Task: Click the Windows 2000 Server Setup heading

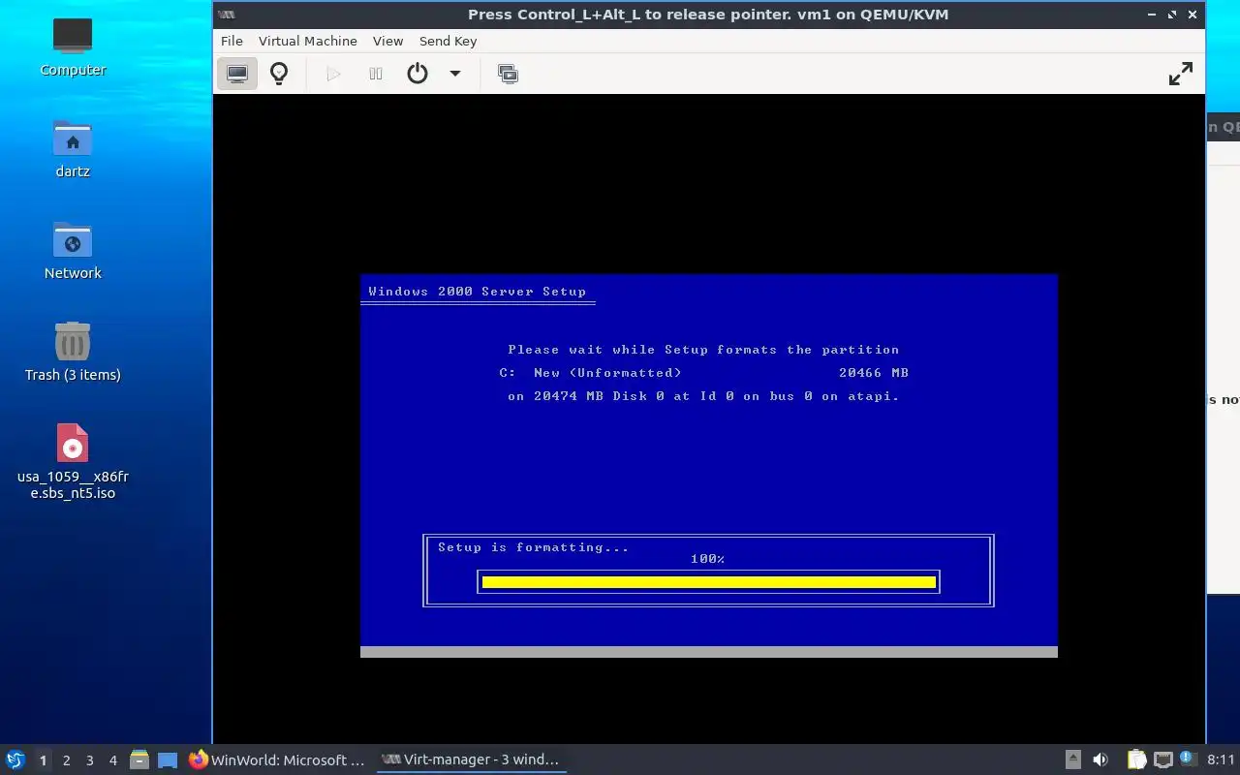Action: 477,292
